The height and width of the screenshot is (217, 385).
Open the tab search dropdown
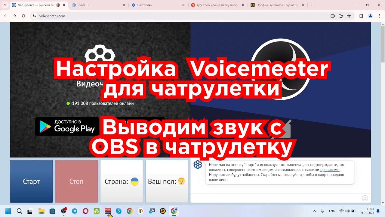point(5,5)
